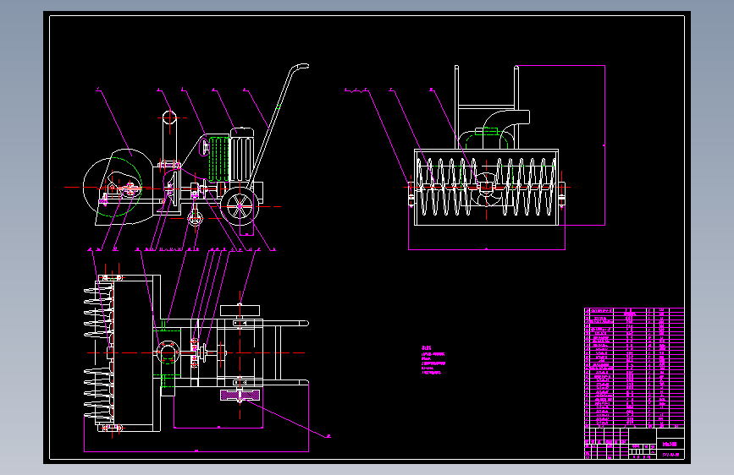
Task: Select the magenta hatched wheel in top view
Action: 240,396
